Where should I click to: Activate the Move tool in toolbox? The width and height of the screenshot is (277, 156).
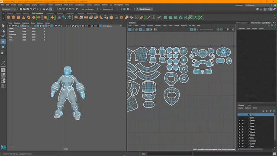3,42
